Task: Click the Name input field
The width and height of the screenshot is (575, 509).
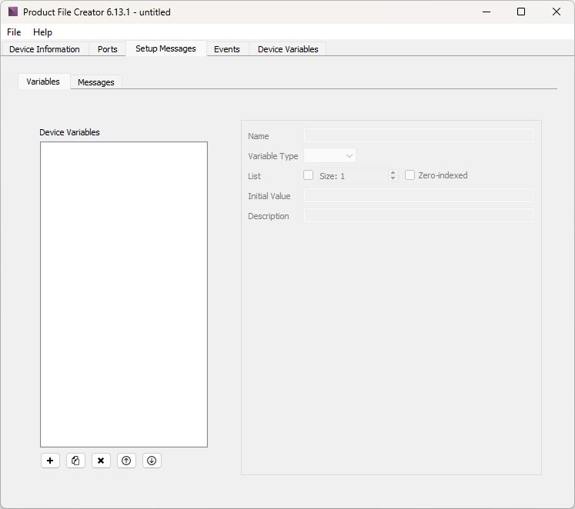Action: (418, 136)
